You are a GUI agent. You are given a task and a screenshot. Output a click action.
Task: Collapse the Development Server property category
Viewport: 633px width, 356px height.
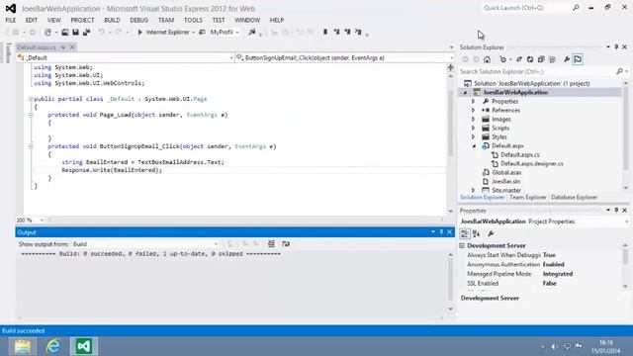click(x=462, y=245)
